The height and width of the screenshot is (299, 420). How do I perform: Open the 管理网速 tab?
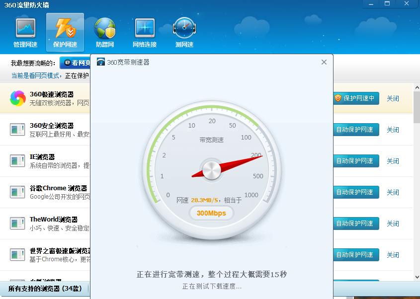(x=25, y=33)
